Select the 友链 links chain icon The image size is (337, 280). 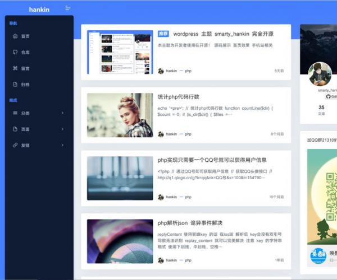(x=15, y=145)
